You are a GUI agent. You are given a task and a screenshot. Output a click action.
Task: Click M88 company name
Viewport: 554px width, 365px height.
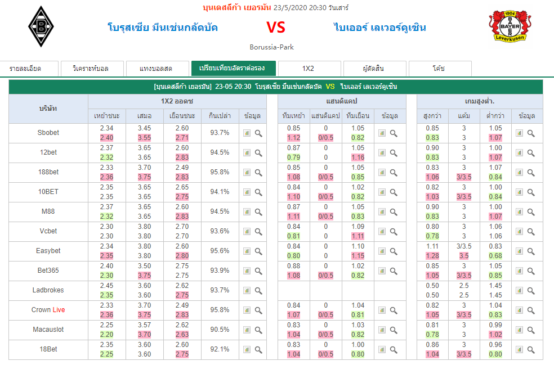click(x=48, y=211)
